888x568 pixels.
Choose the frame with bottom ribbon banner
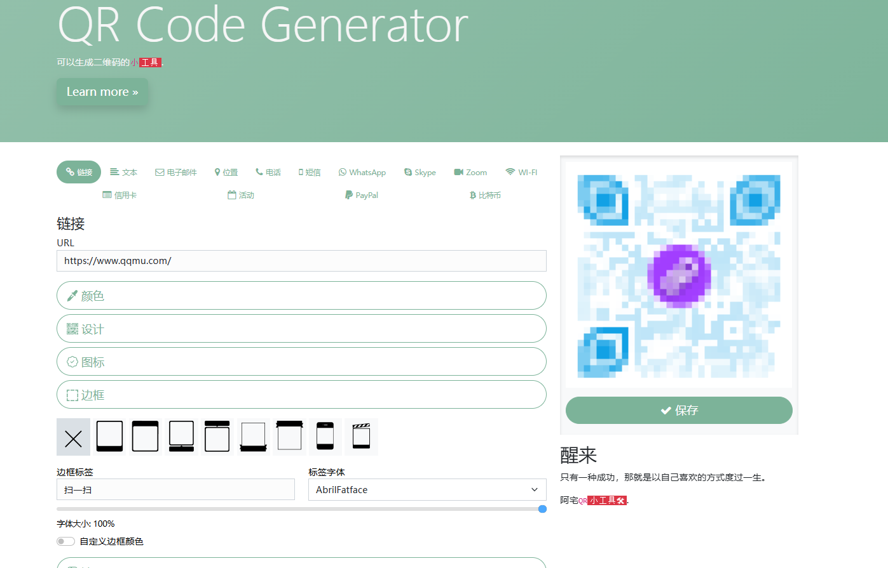point(253,437)
